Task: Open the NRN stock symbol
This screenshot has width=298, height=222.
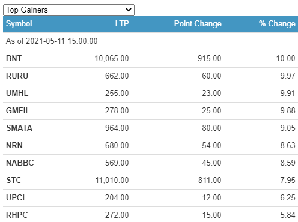Action: tap(14, 146)
